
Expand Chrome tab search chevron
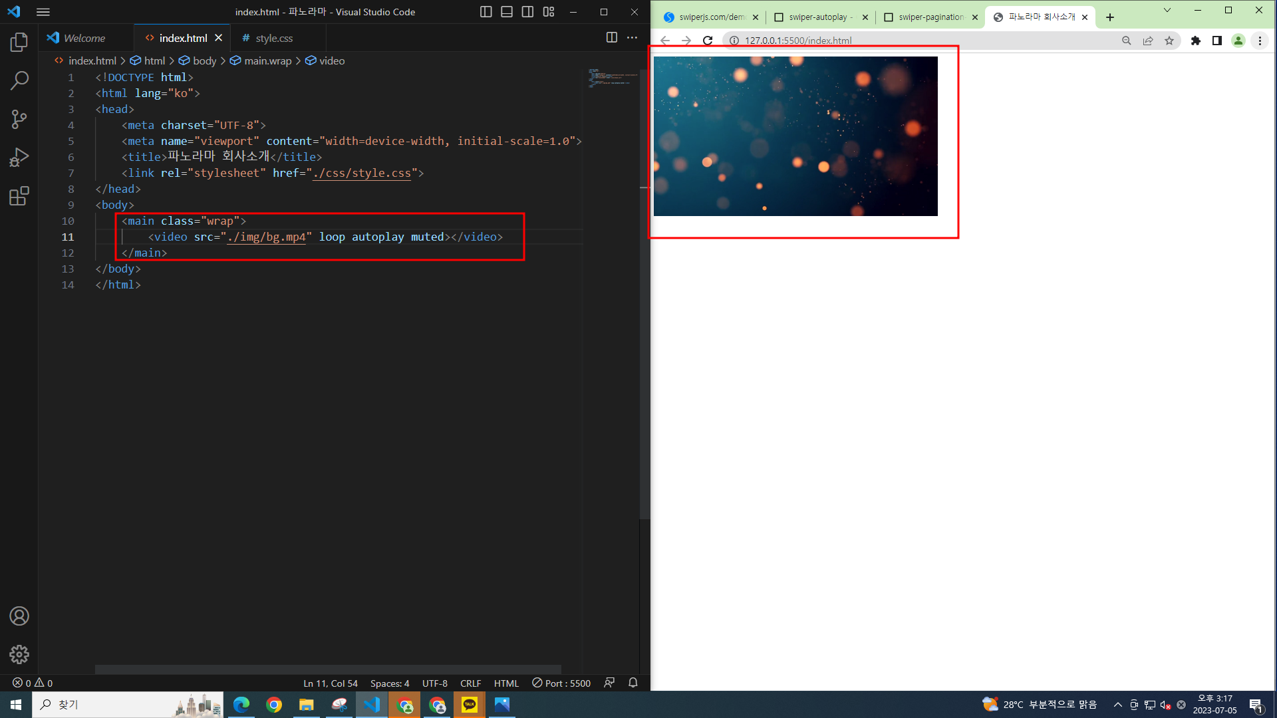(1167, 11)
